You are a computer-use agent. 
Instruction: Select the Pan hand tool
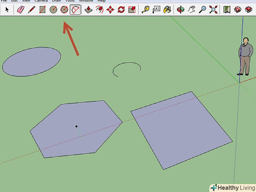pyautogui.click(x=192, y=10)
